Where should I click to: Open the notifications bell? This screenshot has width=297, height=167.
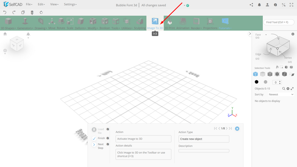click(259, 5)
